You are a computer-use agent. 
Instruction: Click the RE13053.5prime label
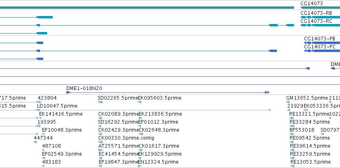pyautogui.click(x=310, y=162)
